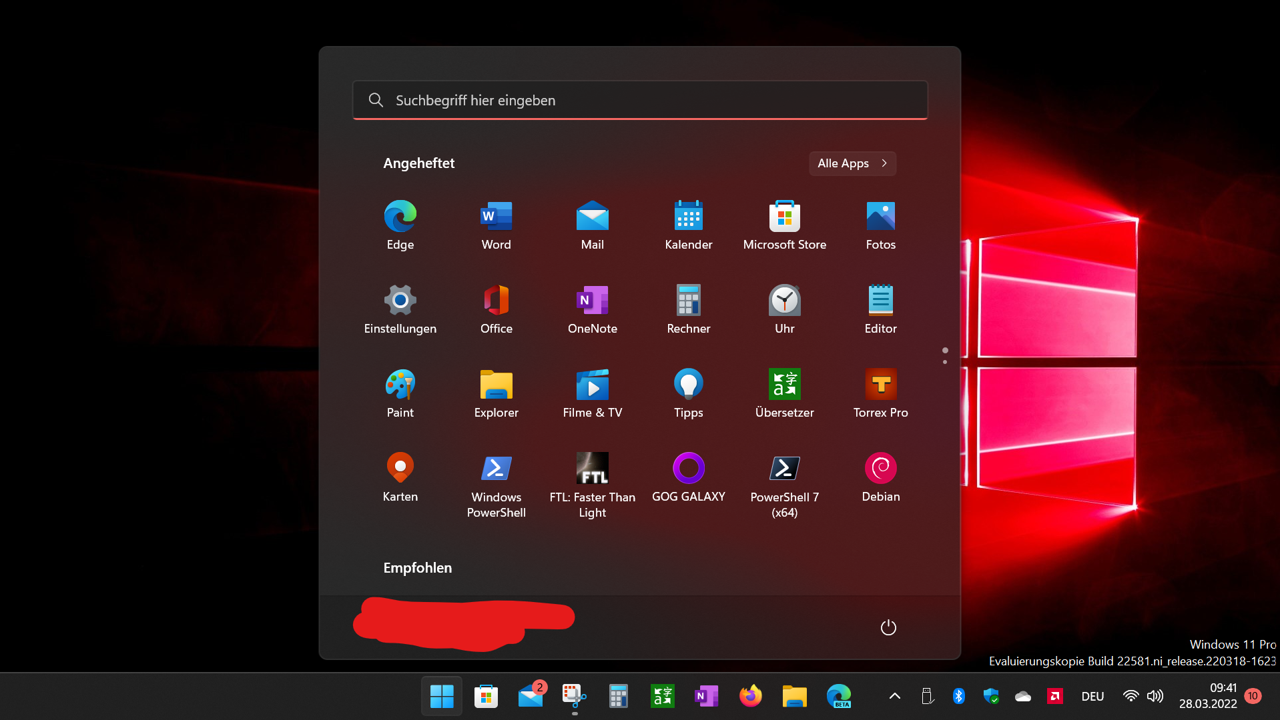Viewport: 1280px width, 720px height.
Task: Open OneNote from the taskbar
Action: click(x=706, y=696)
